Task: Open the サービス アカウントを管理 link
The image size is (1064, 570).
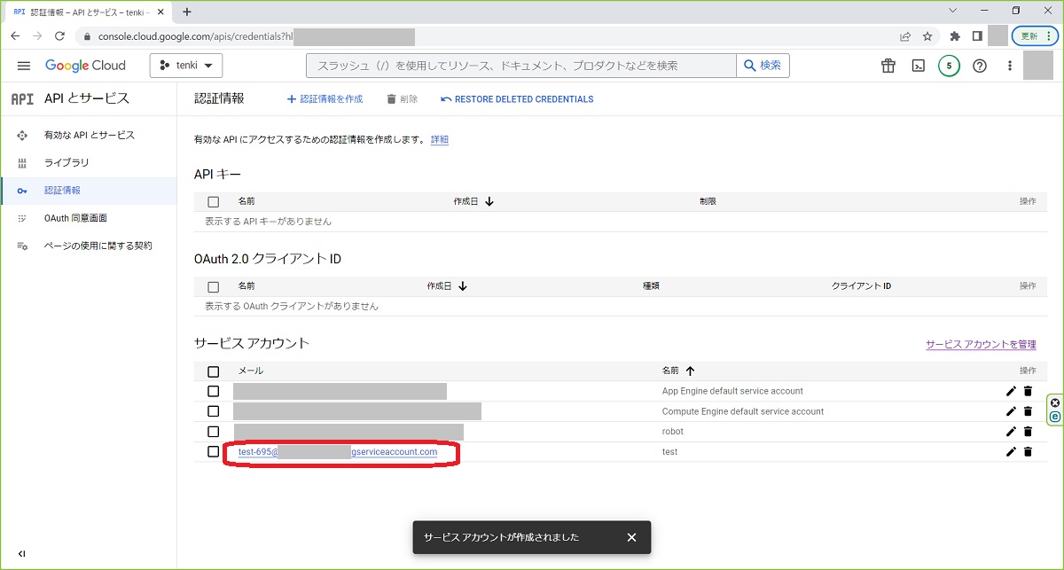Action: pos(981,345)
